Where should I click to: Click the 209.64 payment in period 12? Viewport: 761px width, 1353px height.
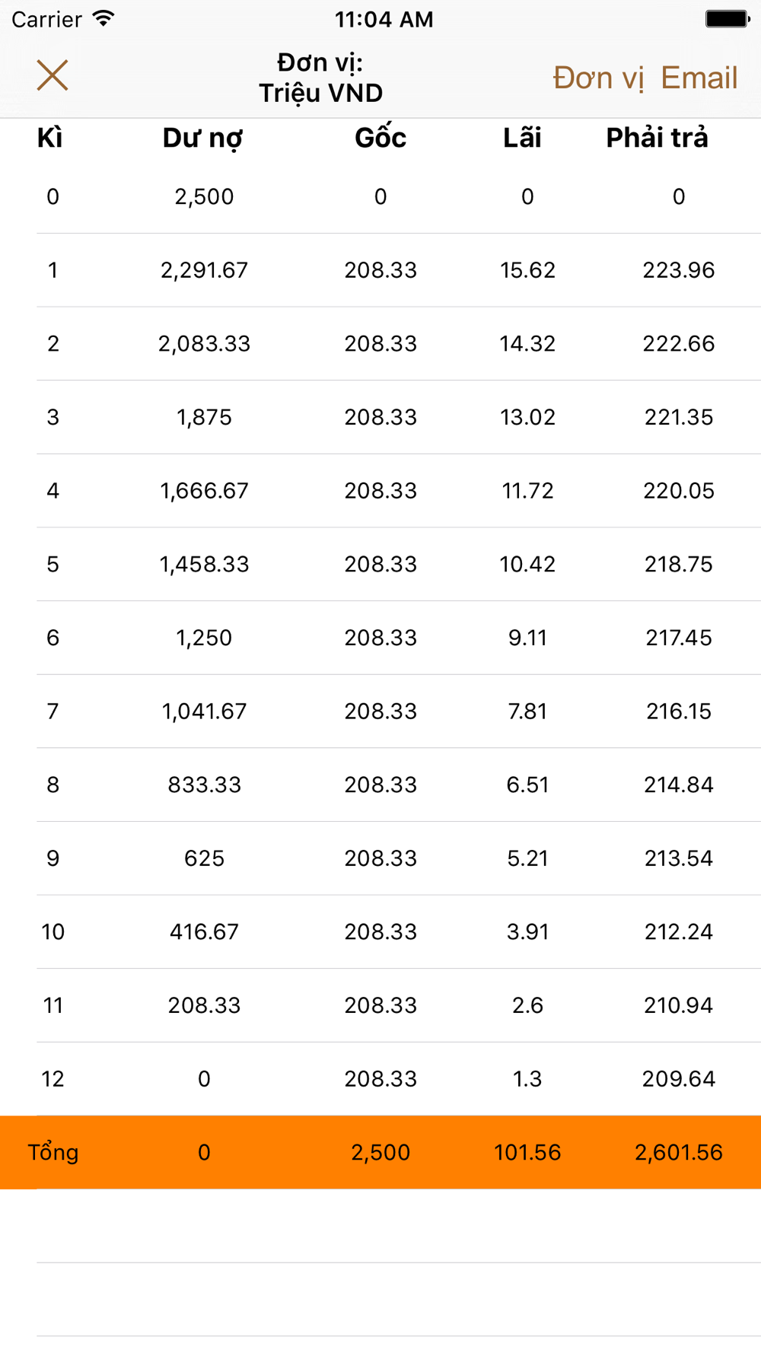pyautogui.click(x=679, y=1079)
